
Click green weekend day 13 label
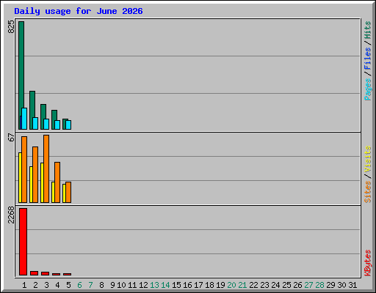tap(154, 285)
